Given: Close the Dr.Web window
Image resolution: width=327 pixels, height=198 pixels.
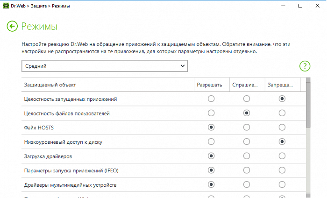Looking at the screenshot, I should pyautogui.click(x=317, y=6).
